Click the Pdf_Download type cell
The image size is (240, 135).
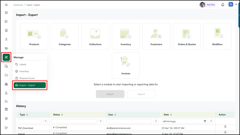[x=25, y=128]
